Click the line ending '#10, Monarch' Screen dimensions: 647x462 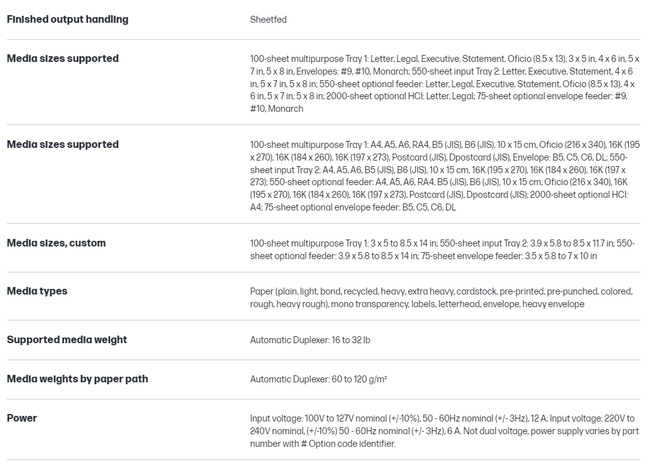pos(277,109)
